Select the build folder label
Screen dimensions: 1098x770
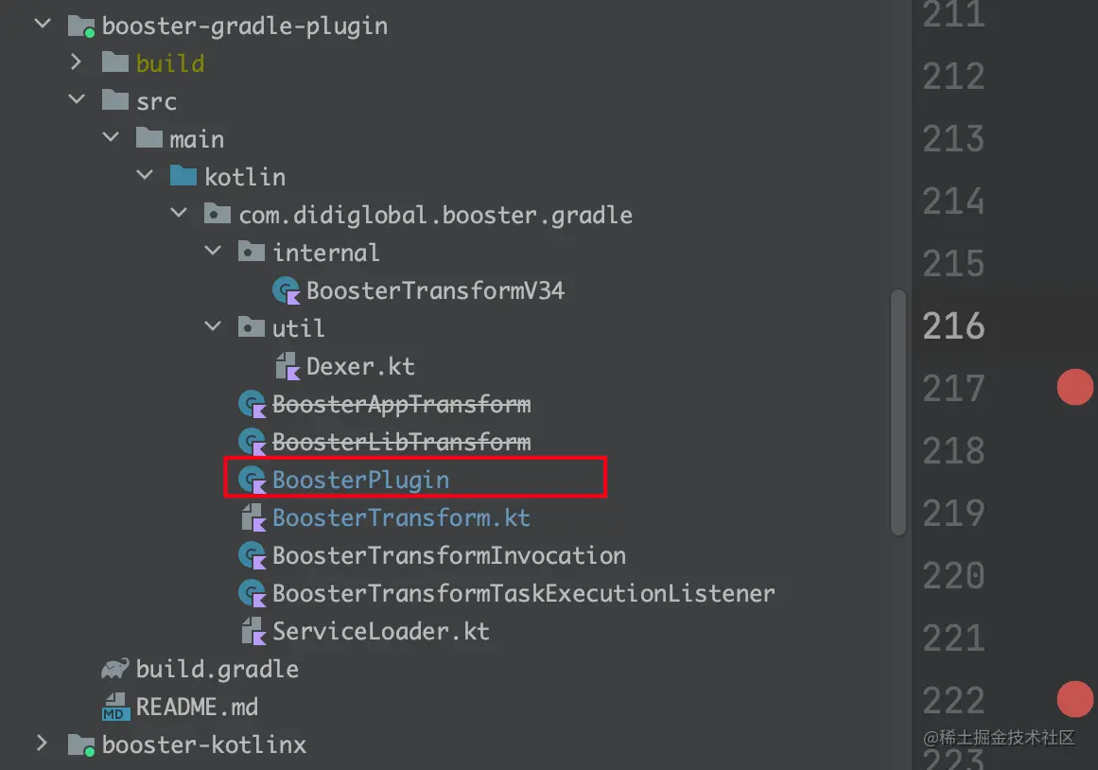(x=170, y=63)
